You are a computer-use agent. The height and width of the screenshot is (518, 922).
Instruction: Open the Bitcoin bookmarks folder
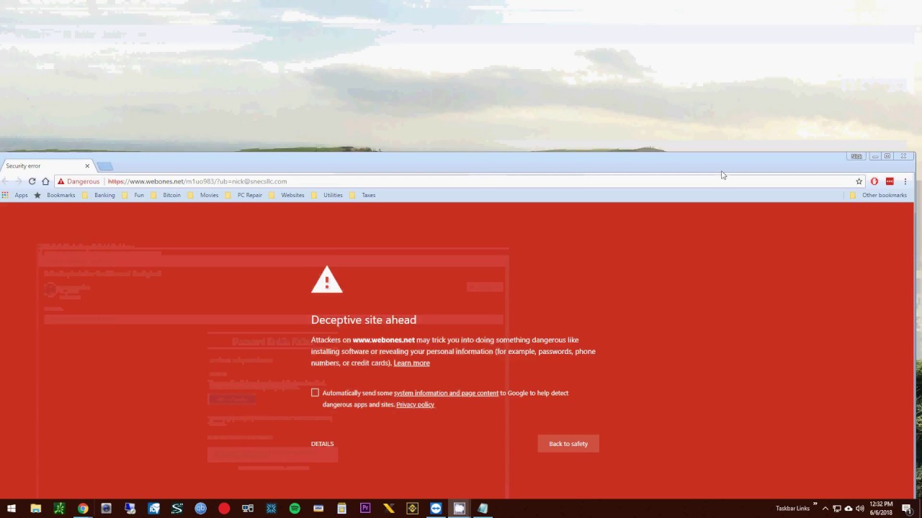tap(166, 195)
